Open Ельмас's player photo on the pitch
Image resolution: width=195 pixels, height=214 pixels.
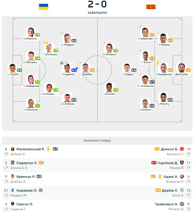point(109,87)
